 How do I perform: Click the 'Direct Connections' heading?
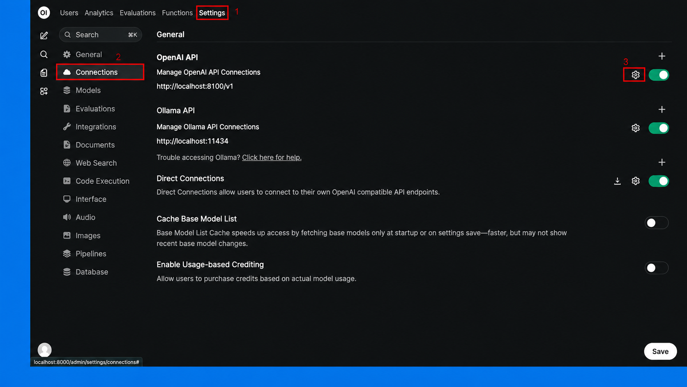point(190,178)
